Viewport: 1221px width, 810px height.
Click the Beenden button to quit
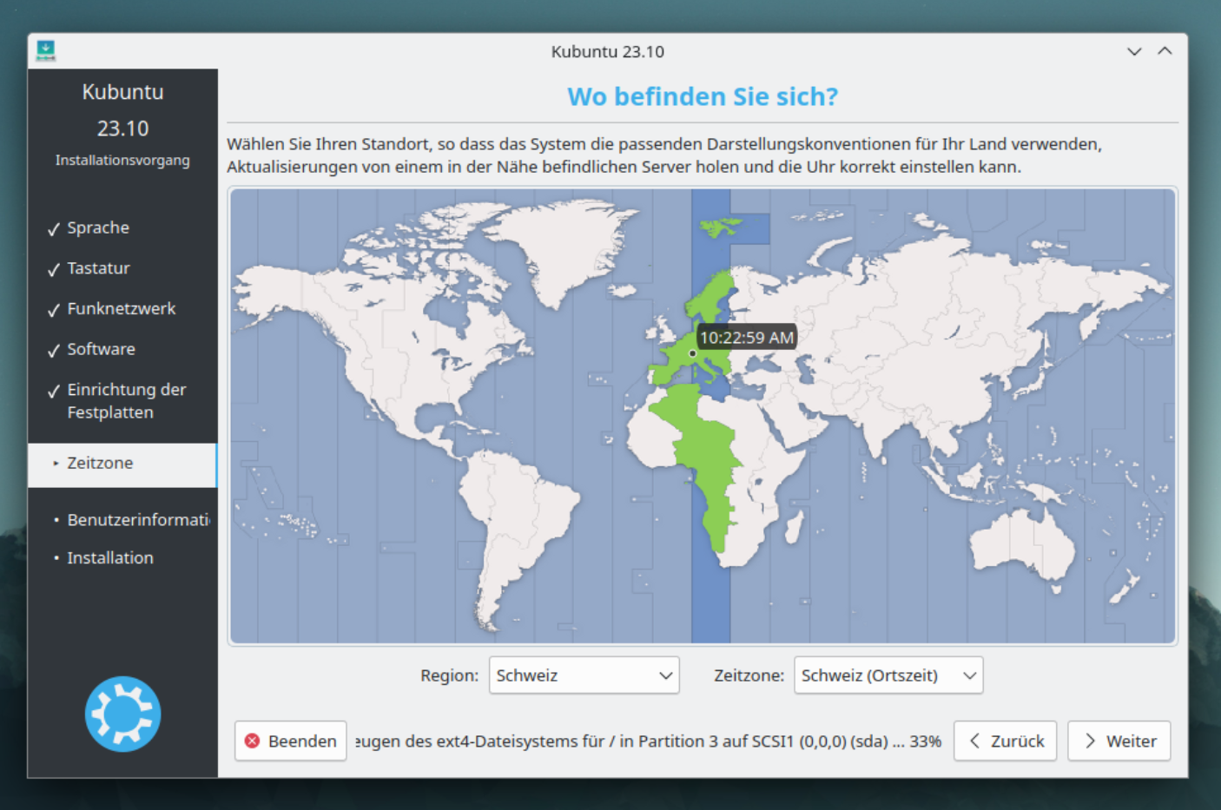[x=291, y=741]
